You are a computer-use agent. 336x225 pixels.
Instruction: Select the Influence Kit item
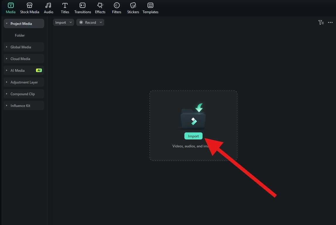pyautogui.click(x=24, y=105)
